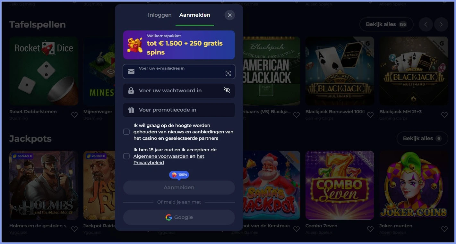Toggle password visibility eye icon
Image resolution: width=456 pixels, height=244 pixels.
[x=227, y=90]
